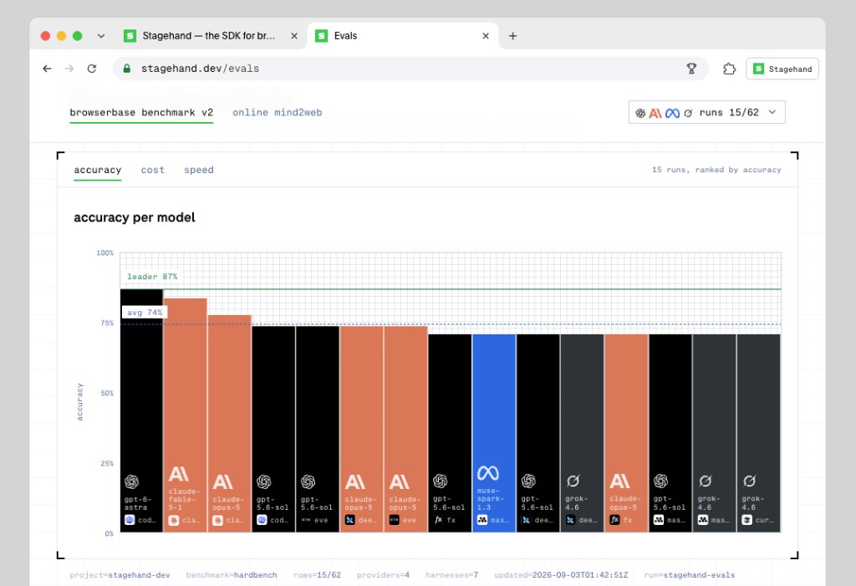
Task: Click the fx harness icon on the claude-opus-5 fx bar
Action: pyautogui.click(x=614, y=520)
